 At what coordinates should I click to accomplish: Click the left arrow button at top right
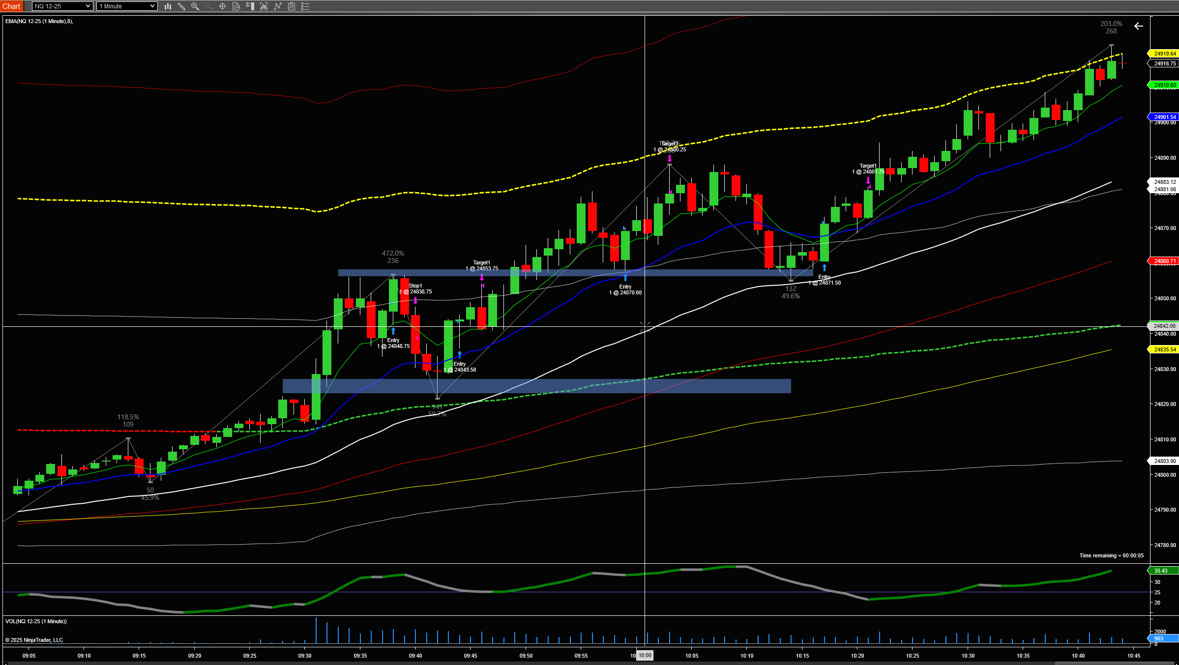(x=1139, y=27)
